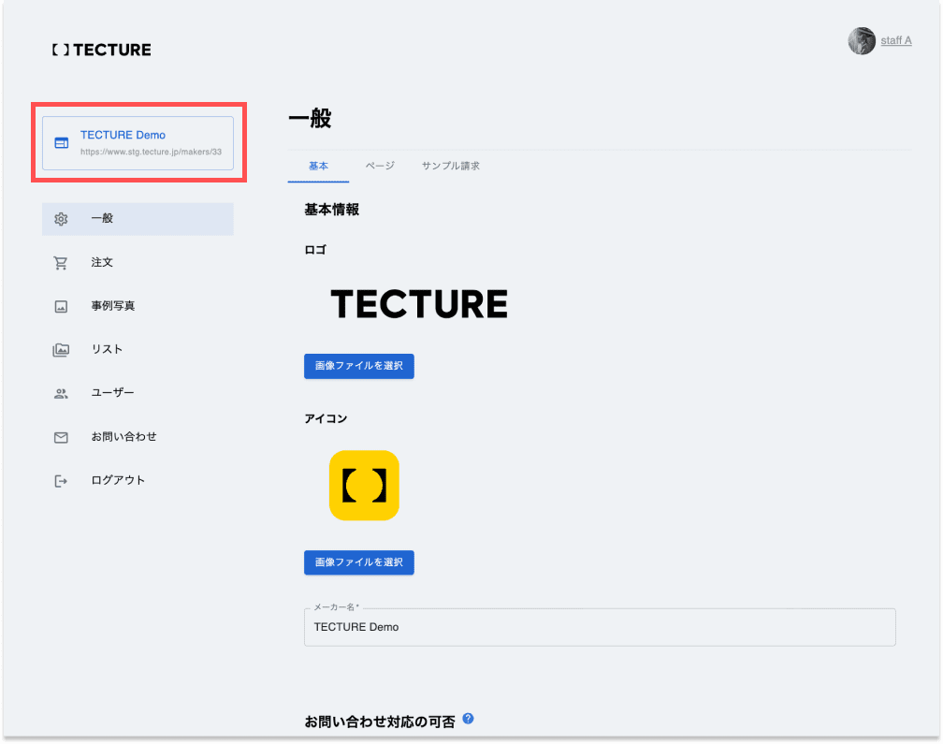The height and width of the screenshot is (744, 943).
Task: Click 画像ファイルを選択 under the ロゴ section
Action: 358,366
